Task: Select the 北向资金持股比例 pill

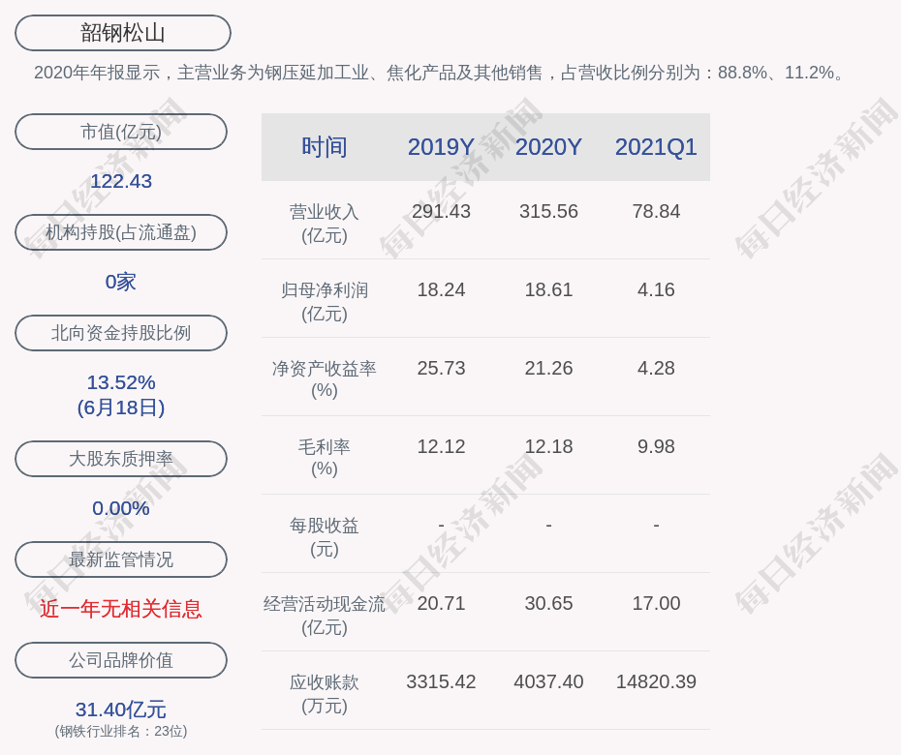Action: click(x=121, y=333)
